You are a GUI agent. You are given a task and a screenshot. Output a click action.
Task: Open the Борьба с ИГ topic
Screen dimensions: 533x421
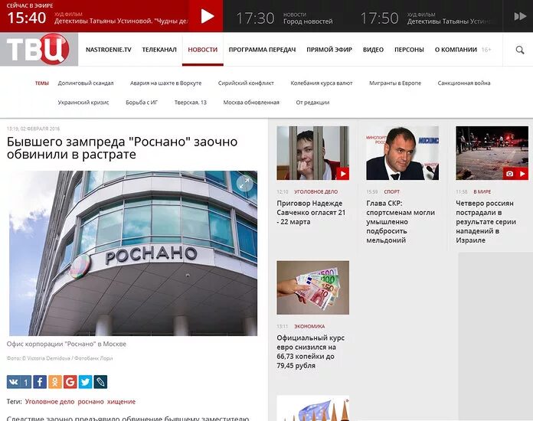point(142,103)
